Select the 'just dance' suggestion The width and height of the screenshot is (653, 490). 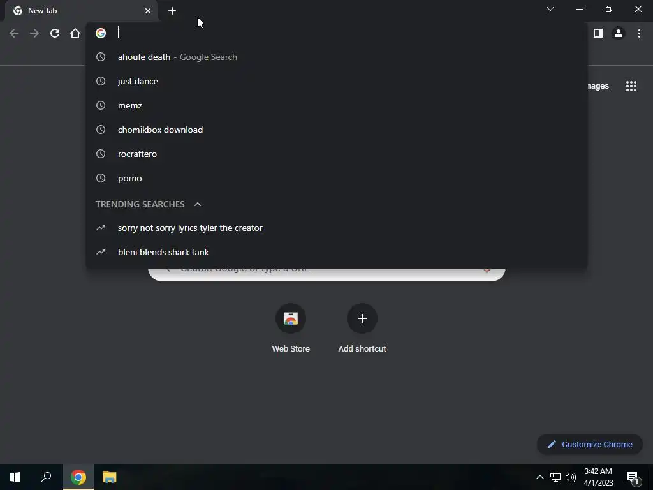click(337, 81)
